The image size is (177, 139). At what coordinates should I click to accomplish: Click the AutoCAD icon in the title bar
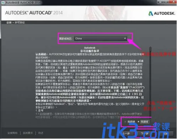[3, 2]
